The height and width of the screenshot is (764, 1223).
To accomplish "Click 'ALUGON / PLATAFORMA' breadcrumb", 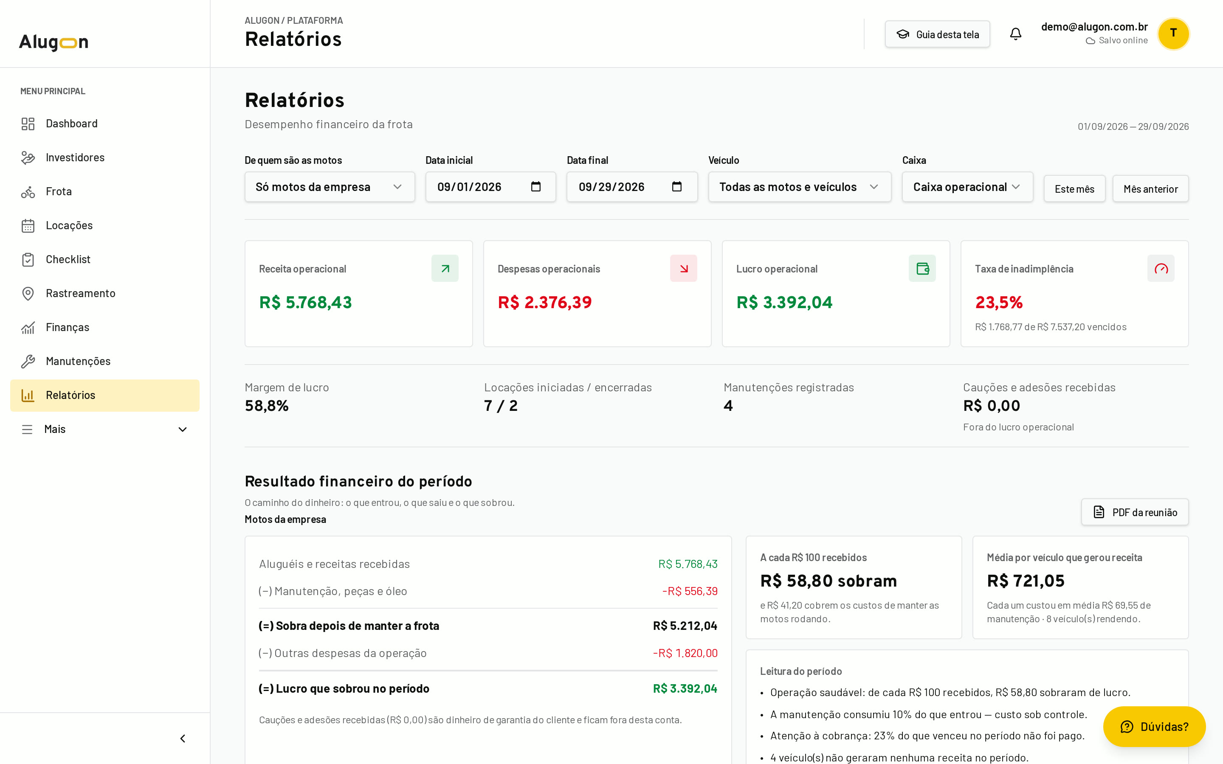I will (x=293, y=21).
